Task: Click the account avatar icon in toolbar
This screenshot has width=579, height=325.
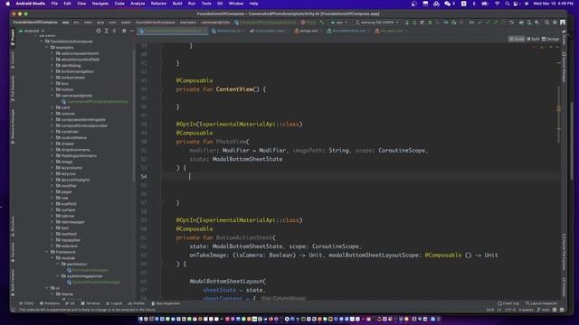Action: point(563,23)
